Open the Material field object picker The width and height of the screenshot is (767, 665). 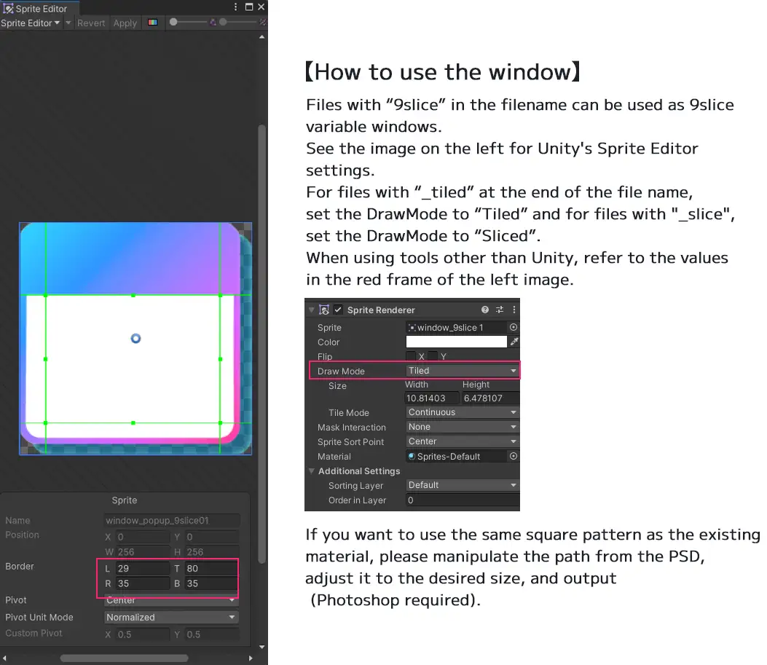pyautogui.click(x=514, y=457)
